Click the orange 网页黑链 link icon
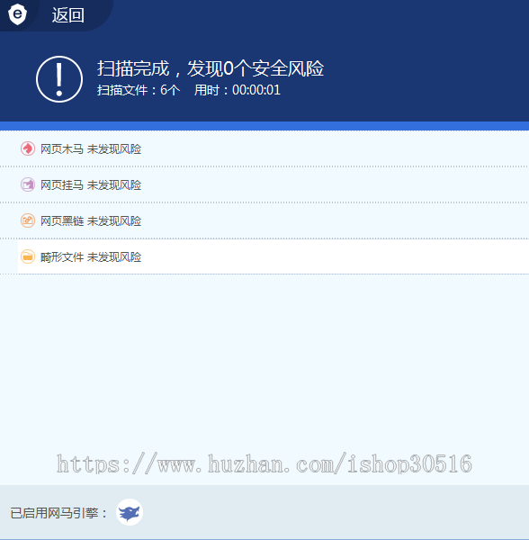 [x=28, y=220]
